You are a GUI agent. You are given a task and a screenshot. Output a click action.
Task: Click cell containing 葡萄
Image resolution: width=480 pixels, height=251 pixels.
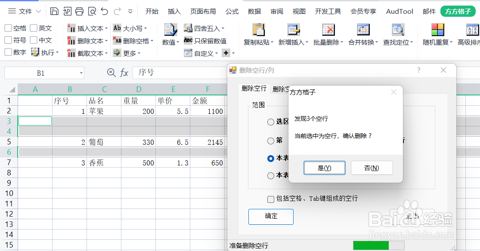104,142
